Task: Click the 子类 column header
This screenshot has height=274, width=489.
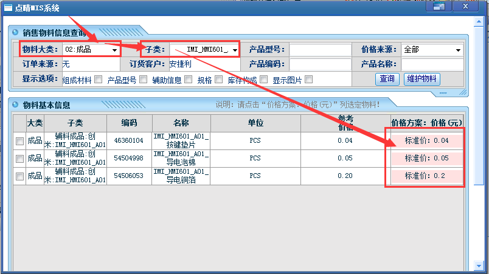Action: (75, 123)
